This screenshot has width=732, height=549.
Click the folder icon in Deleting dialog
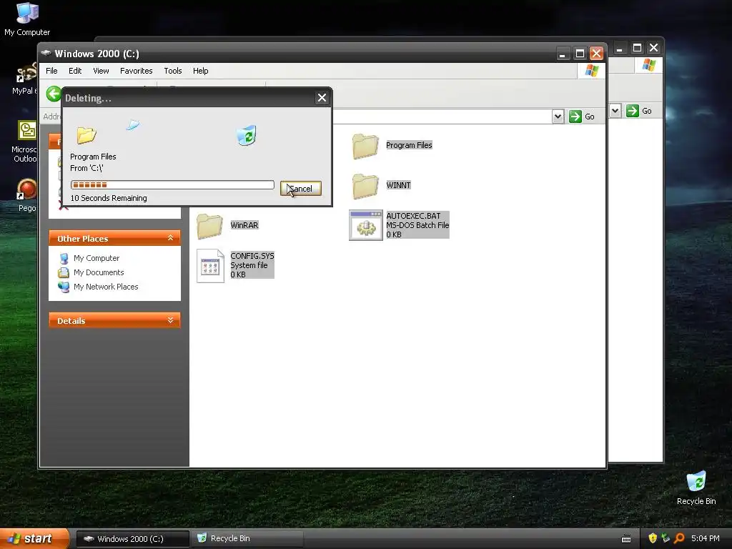[x=86, y=135]
